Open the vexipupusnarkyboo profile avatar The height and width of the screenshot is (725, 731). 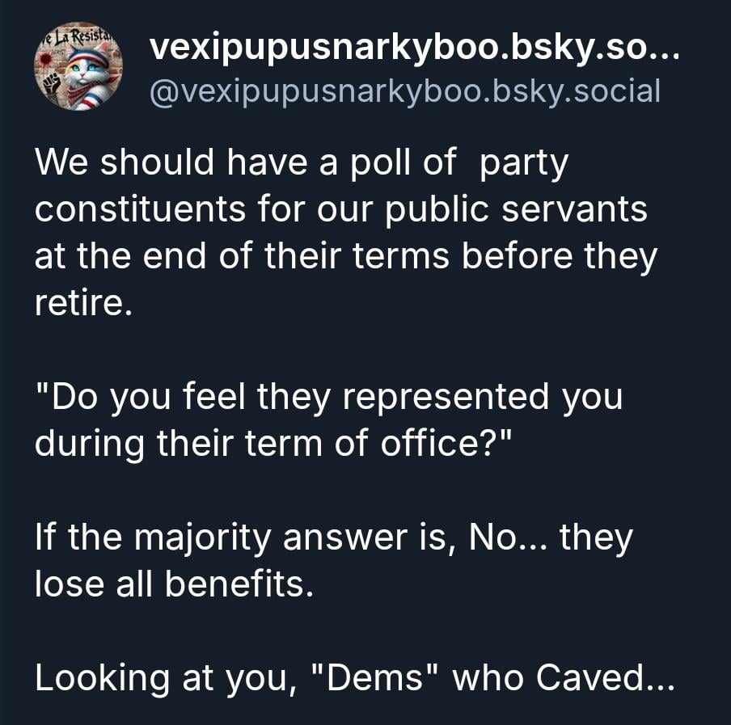[x=78, y=66]
